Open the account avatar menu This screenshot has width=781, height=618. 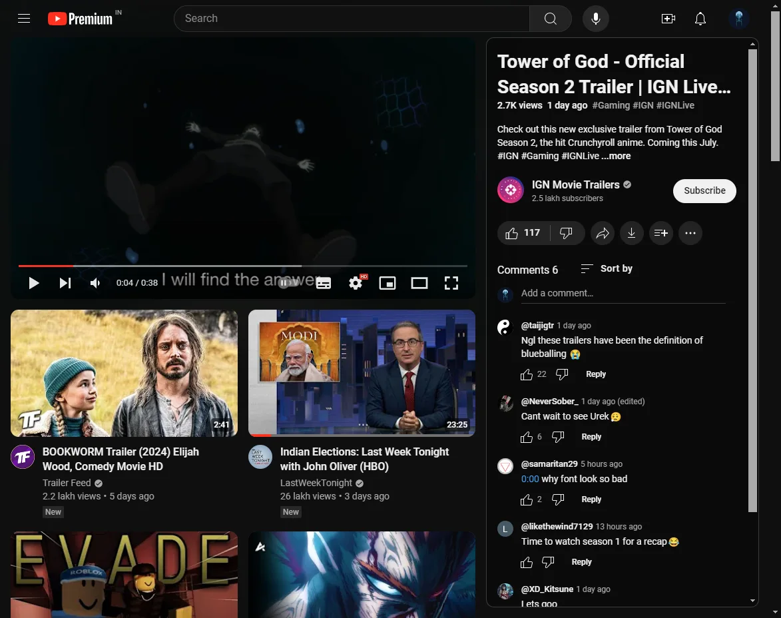coord(738,19)
